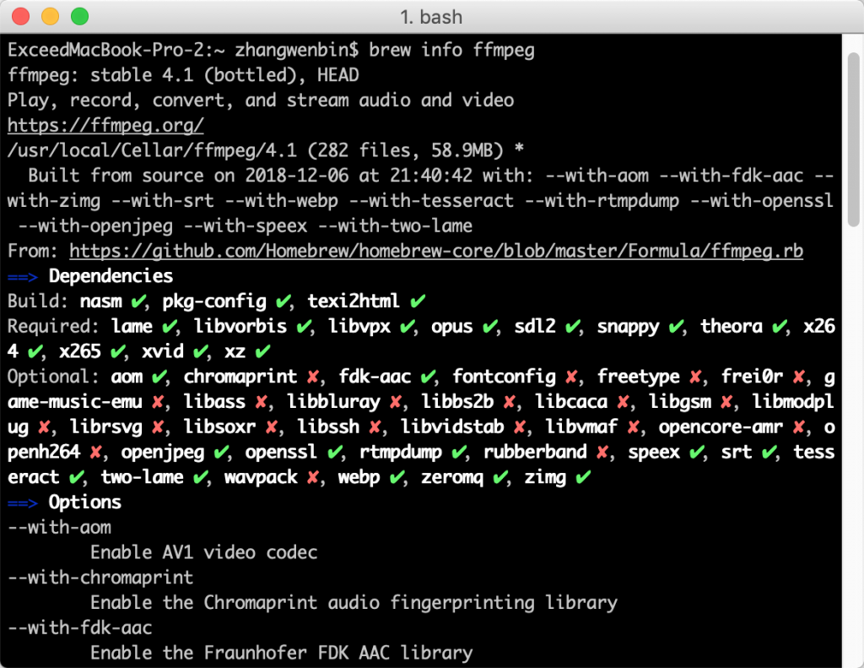This screenshot has width=864, height=668.
Task: Click the green check after zeromq
Action: [500, 478]
